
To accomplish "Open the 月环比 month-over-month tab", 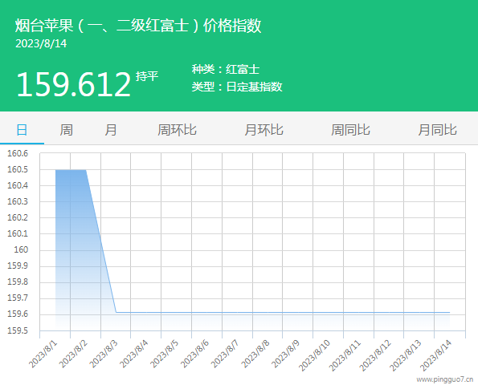I will (264, 130).
